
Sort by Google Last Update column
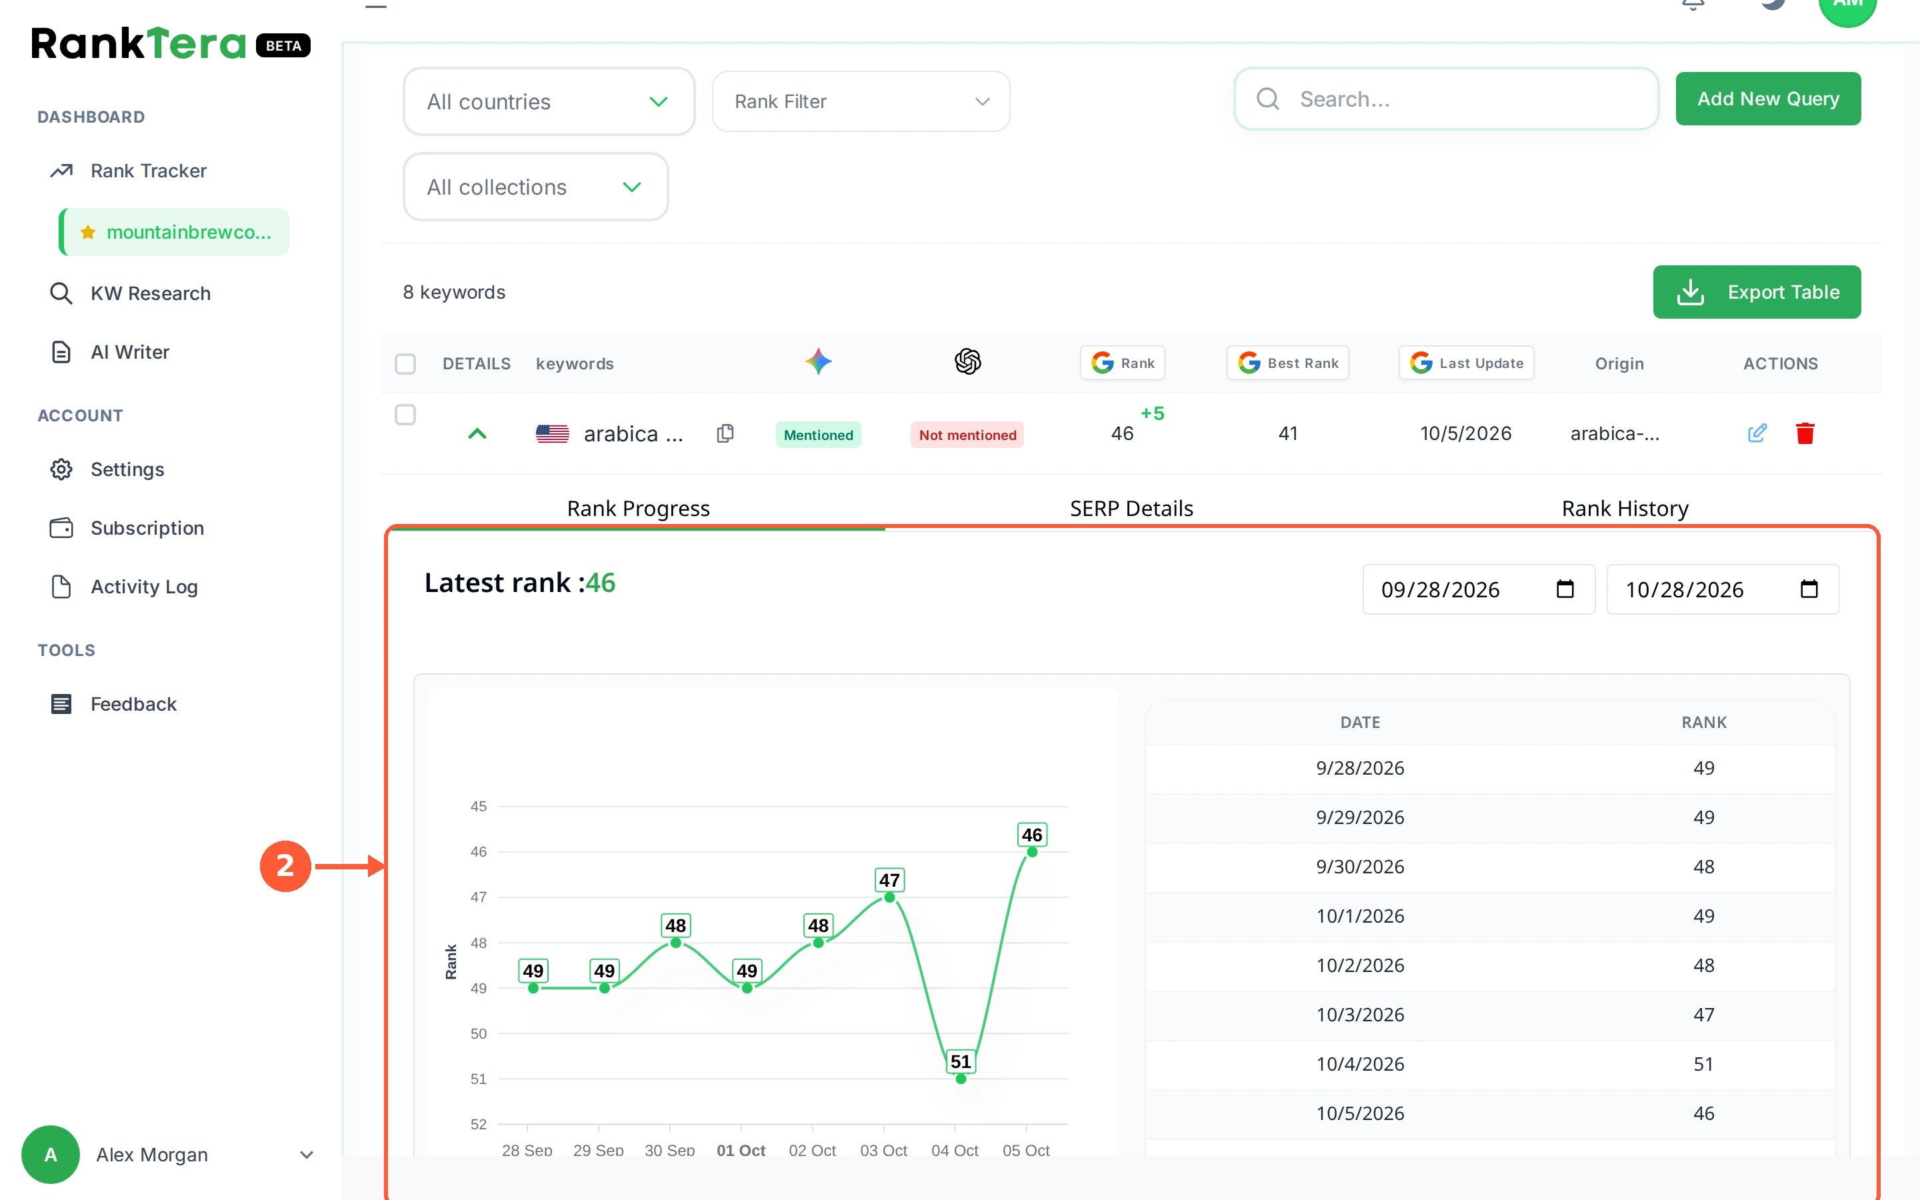point(1466,363)
